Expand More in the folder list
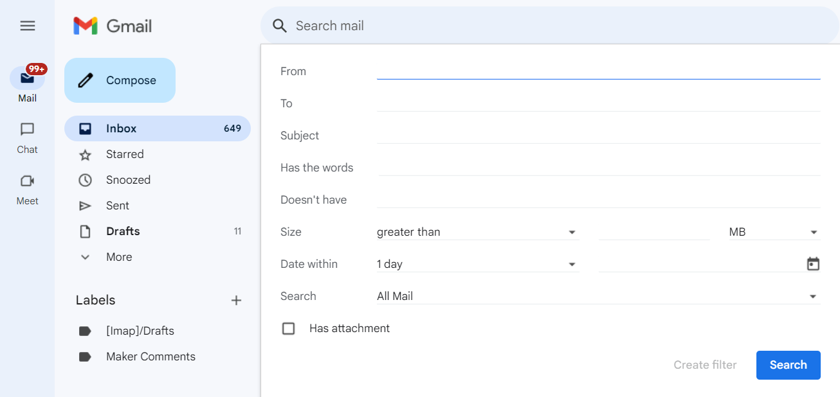This screenshot has height=397, width=840. [x=119, y=257]
